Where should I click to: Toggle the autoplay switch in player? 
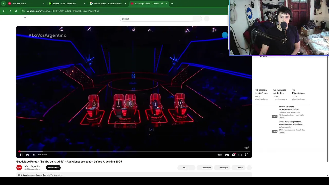click(220, 155)
